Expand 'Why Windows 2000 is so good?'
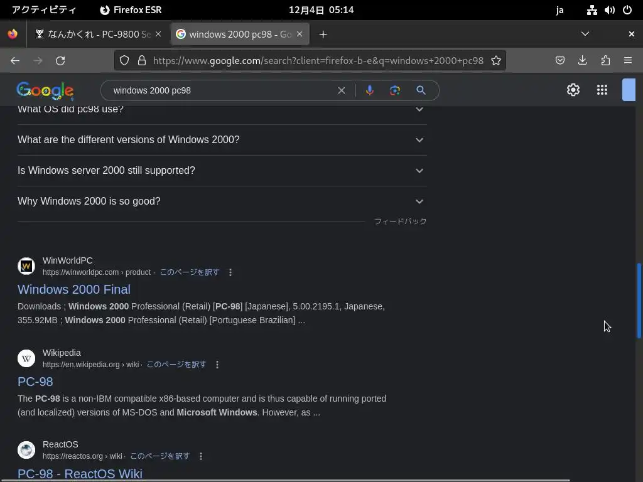The image size is (643, 482). click(222, 201)
